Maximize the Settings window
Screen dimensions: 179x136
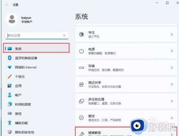[x=167, y=3]
